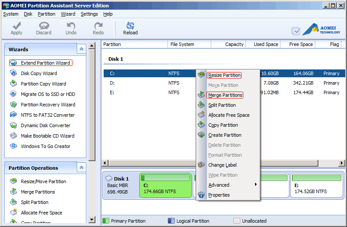Viewport: 347px width, 227px height.
Task: Click the Extend Partition Wizard icon
Action: click(13, 63)
